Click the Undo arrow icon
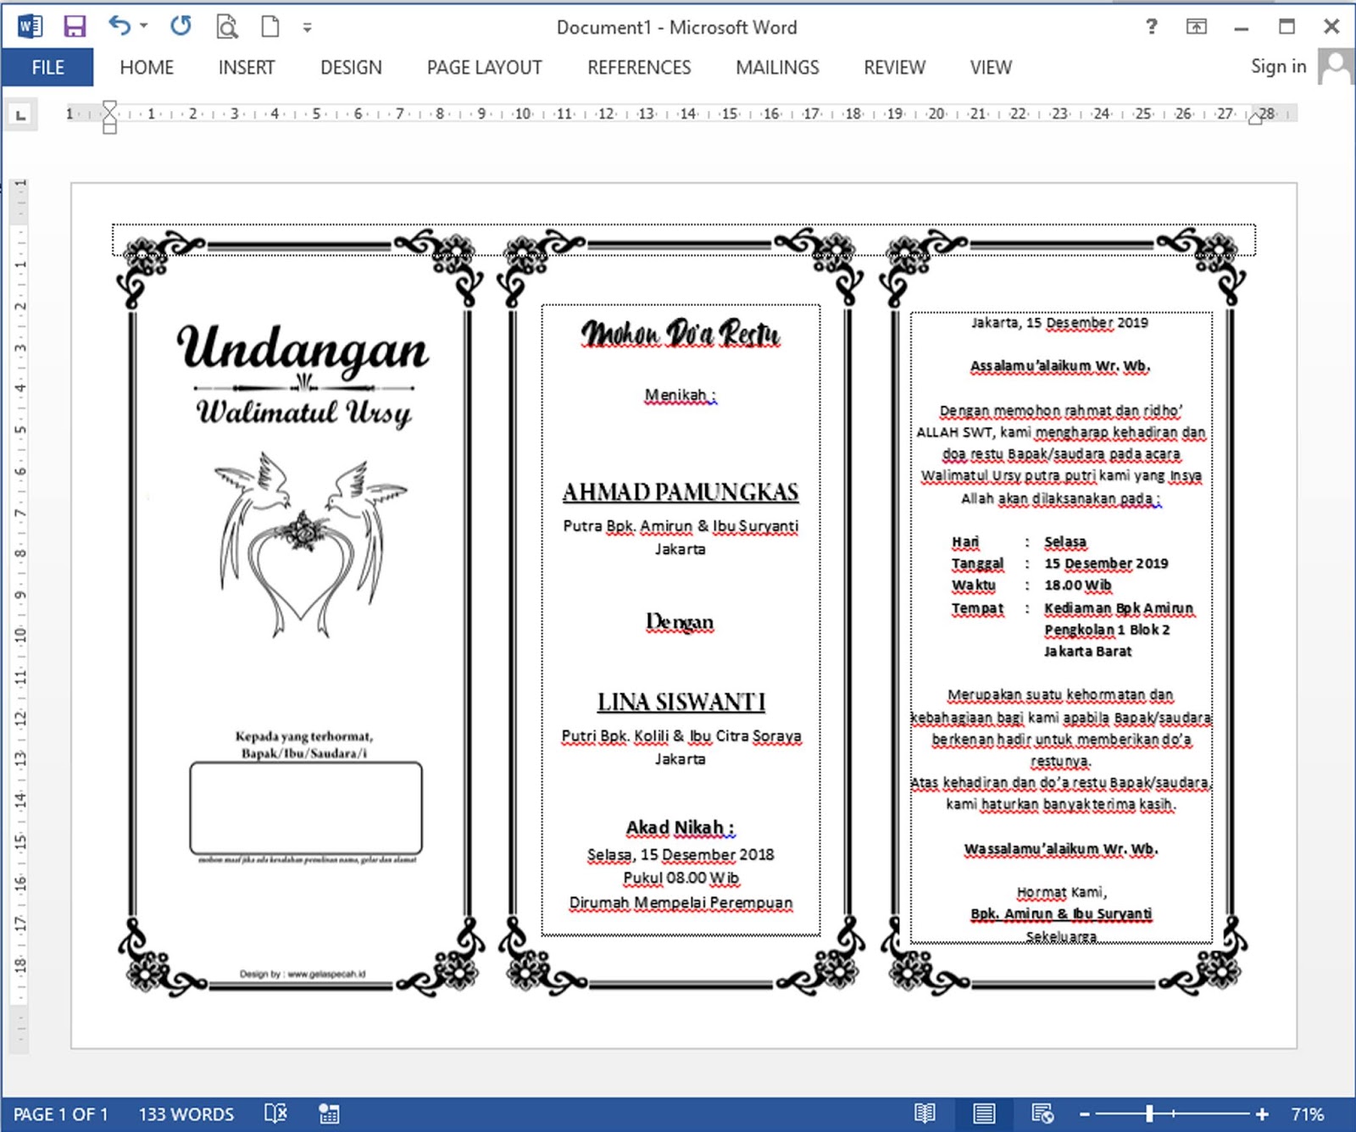Screen dimensions: 1356x1132 [119, 26]
